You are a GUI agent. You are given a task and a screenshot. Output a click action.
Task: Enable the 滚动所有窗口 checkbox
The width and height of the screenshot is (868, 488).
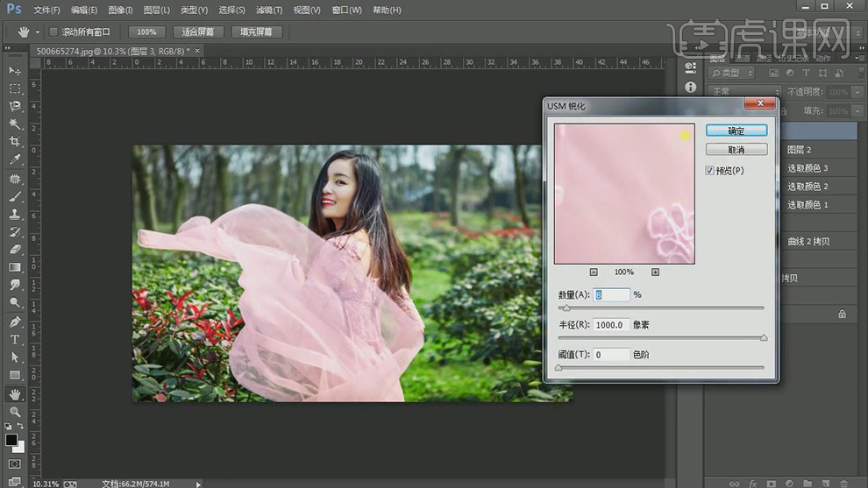pyautogui.click(x=53, y=32)
